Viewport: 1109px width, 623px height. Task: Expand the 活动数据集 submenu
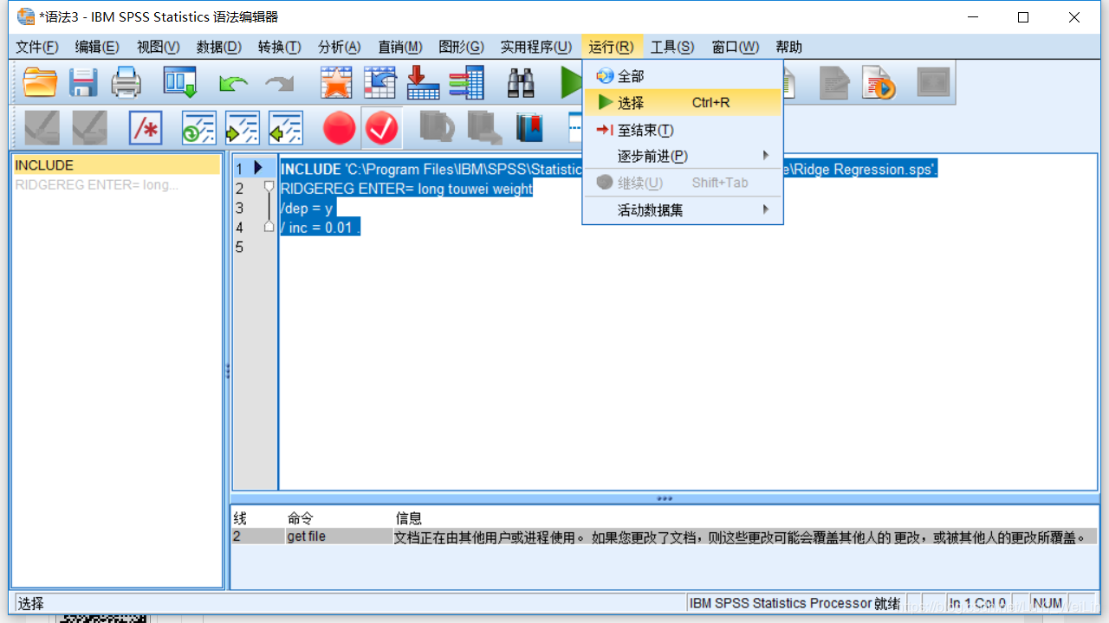pyautogui.click(x=683, y=209)
